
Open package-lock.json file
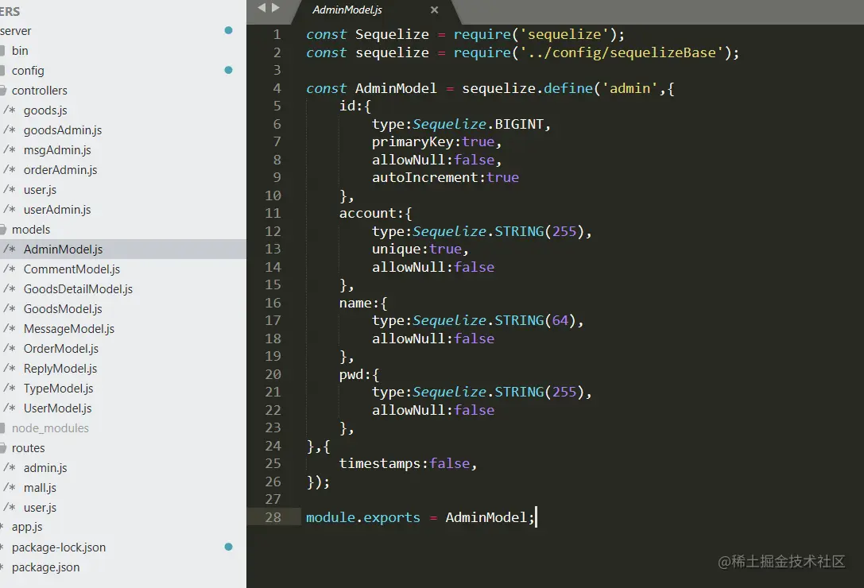[x=58, y=547]
